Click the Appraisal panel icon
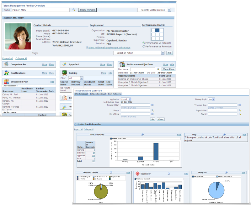 tap(64, 64)
